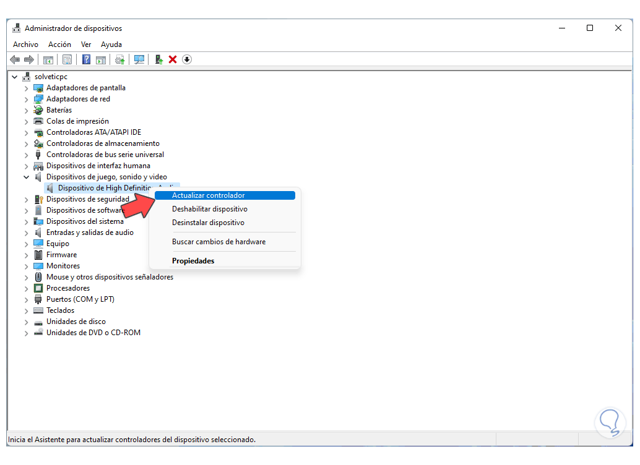640x465 pixels.
Task: Select the Controladoras de almacenamiento label
Action: (x=103, y=143)
